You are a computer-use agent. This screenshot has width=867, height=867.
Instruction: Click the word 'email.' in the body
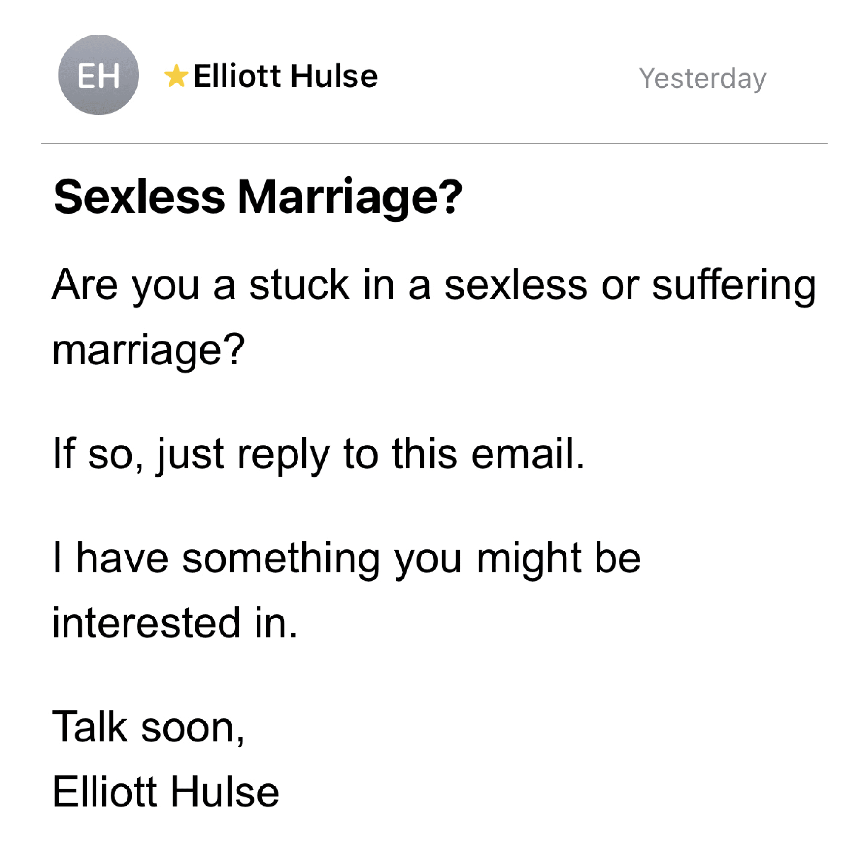528,454
